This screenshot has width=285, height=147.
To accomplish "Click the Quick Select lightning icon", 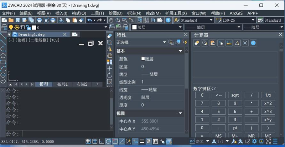I will (185, 42).
